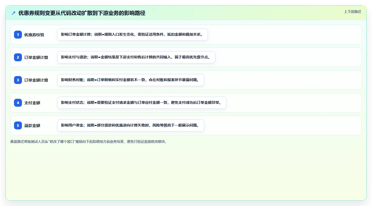Click the 影响订单金额计算 description box
Image resolution: width=372 pixels, height=206 pixels.
[x=133, y=35]
